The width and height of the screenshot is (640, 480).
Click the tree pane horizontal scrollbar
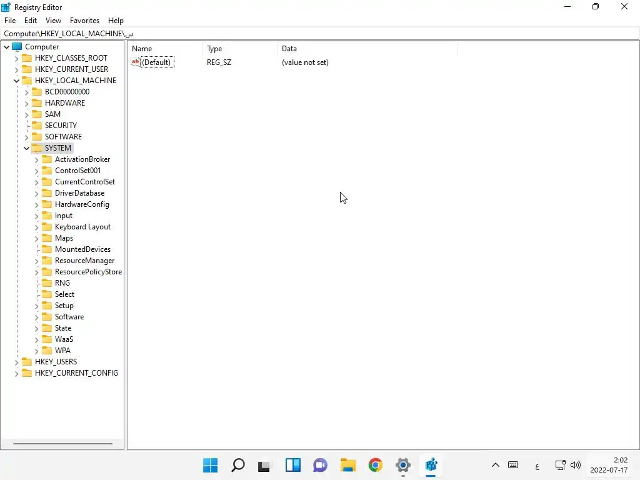click(x=62, y=444)
